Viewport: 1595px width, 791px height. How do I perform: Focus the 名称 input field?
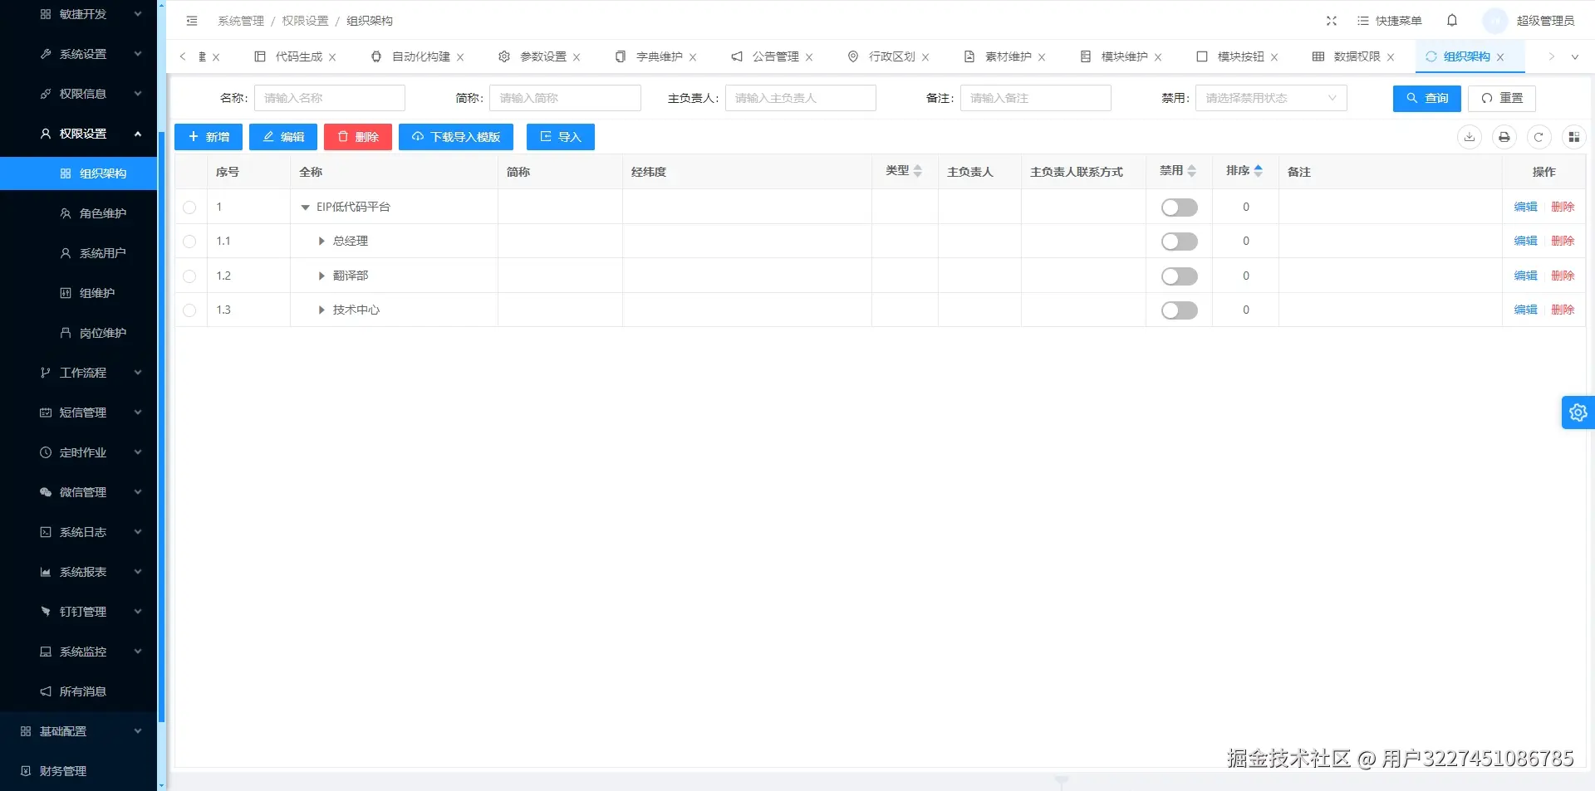(330, 98)
